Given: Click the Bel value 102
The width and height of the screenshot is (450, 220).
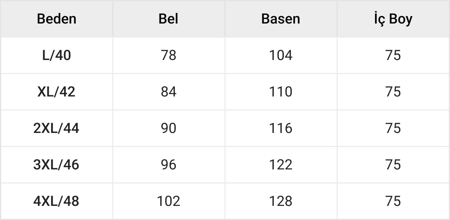Looking at the screenshot, I should 168,201.
